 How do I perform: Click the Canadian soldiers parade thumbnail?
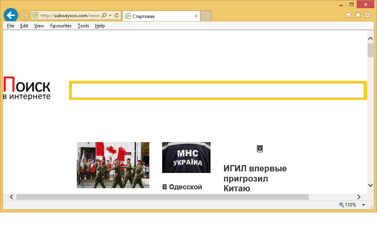tap(113, 165)
